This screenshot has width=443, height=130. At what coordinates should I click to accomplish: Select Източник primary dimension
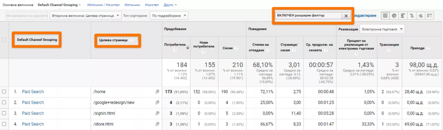coord(132,5)
